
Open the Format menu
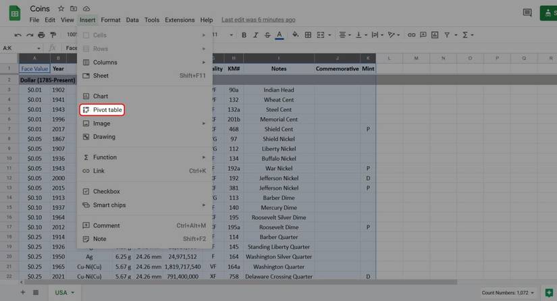click(x=111, y=20)
